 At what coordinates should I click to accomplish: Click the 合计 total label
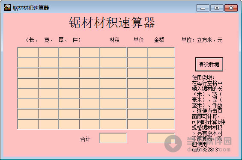[x=85, y=139]
